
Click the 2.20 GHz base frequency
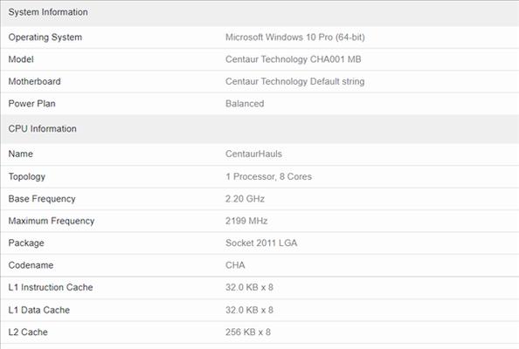coord(245,199)
